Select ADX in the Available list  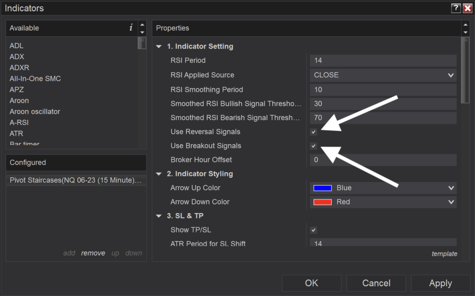[x=17, y=57]
